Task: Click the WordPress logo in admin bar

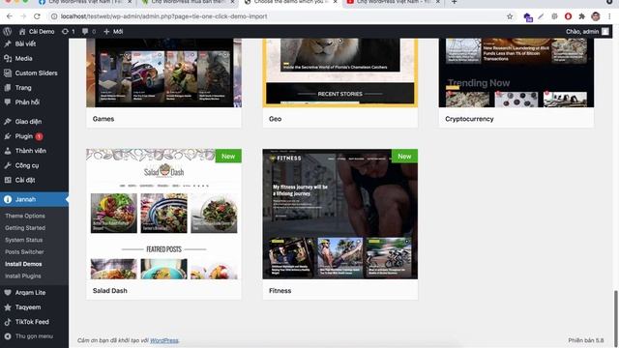Action: coord(7,31)
